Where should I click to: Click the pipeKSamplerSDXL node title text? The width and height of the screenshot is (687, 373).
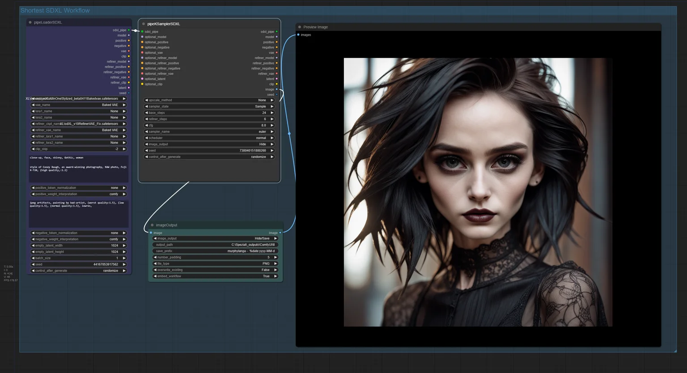164,24
